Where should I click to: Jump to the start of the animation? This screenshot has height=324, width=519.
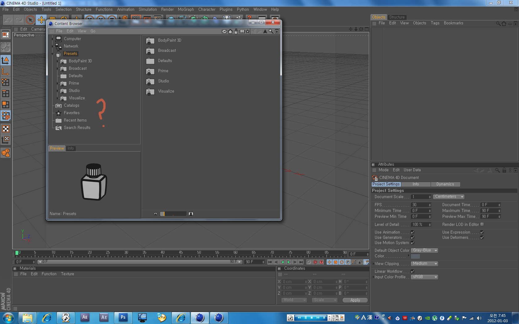(x=270, y=262)
